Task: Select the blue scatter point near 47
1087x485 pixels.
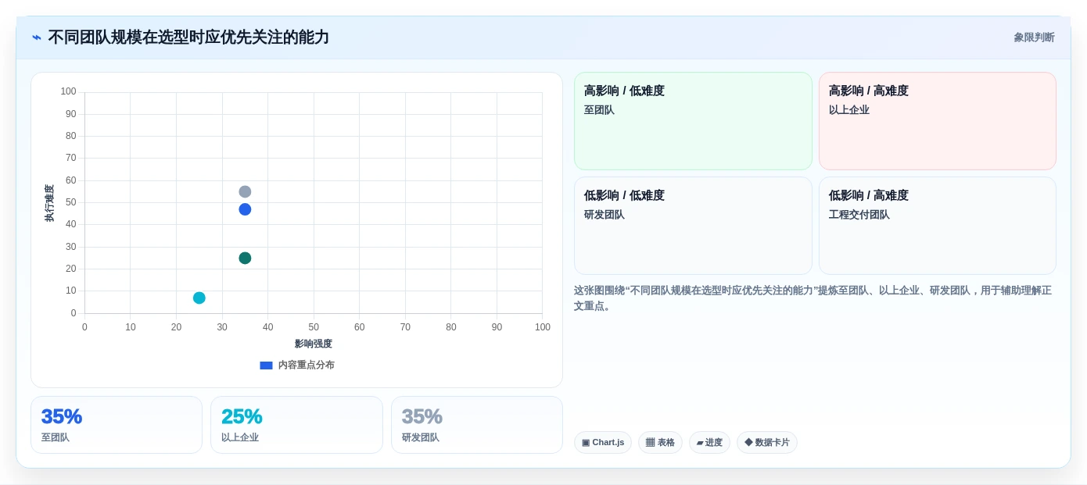Action: pos(245,209)
